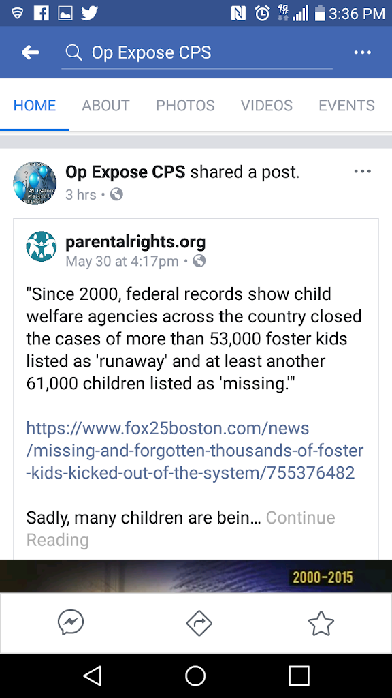Switch to the ABOUT tab
Viewport: 392px width, 698px height.
pyautogui.click(x=105, y=106)
